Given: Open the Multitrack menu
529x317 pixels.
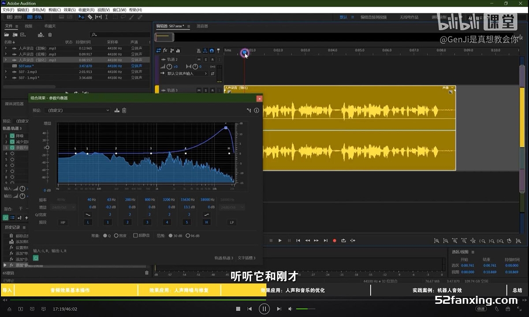Looking at the screenshot, I should [x=39, y=10].
